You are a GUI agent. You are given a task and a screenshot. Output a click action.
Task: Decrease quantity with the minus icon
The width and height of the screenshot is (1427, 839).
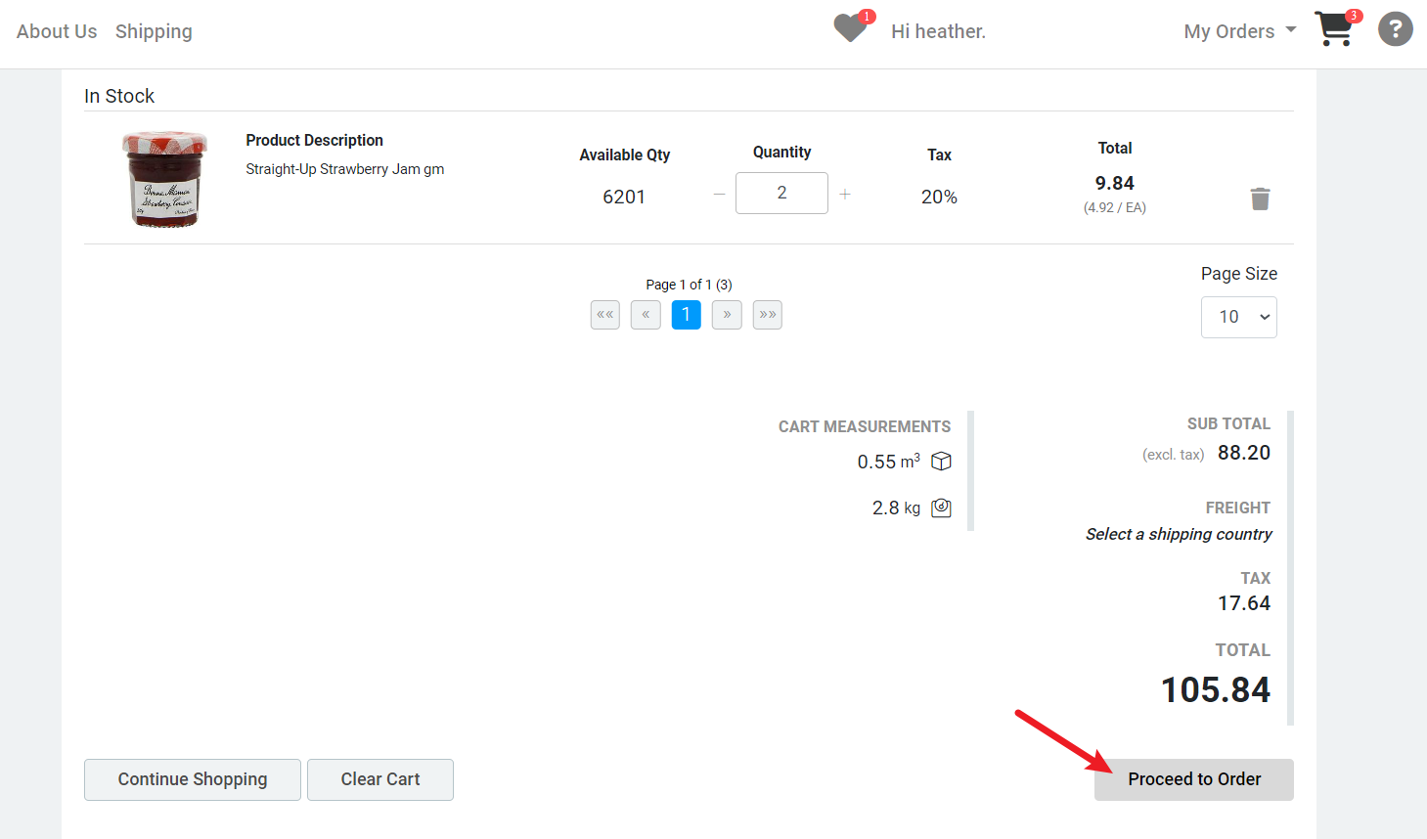pos(718,193)
